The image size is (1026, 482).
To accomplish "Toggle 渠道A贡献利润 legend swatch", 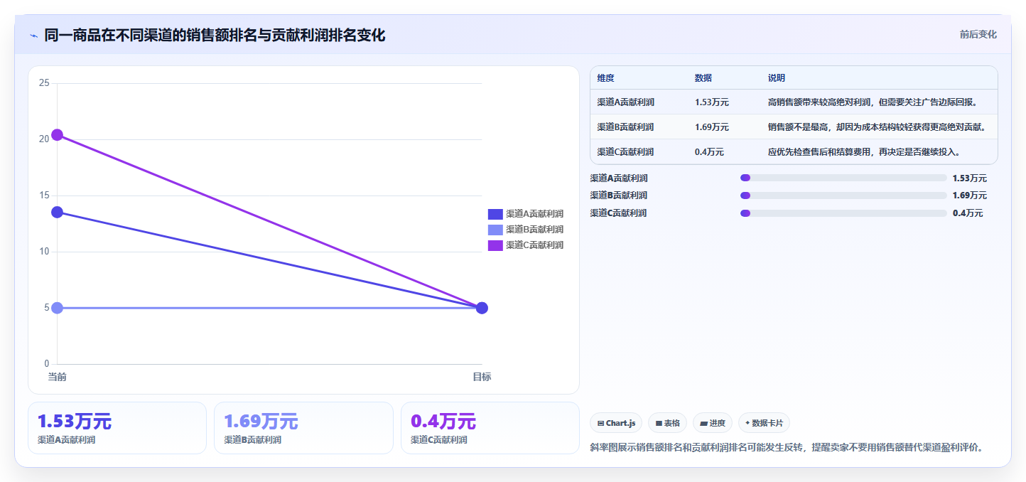I will [495, 214].
